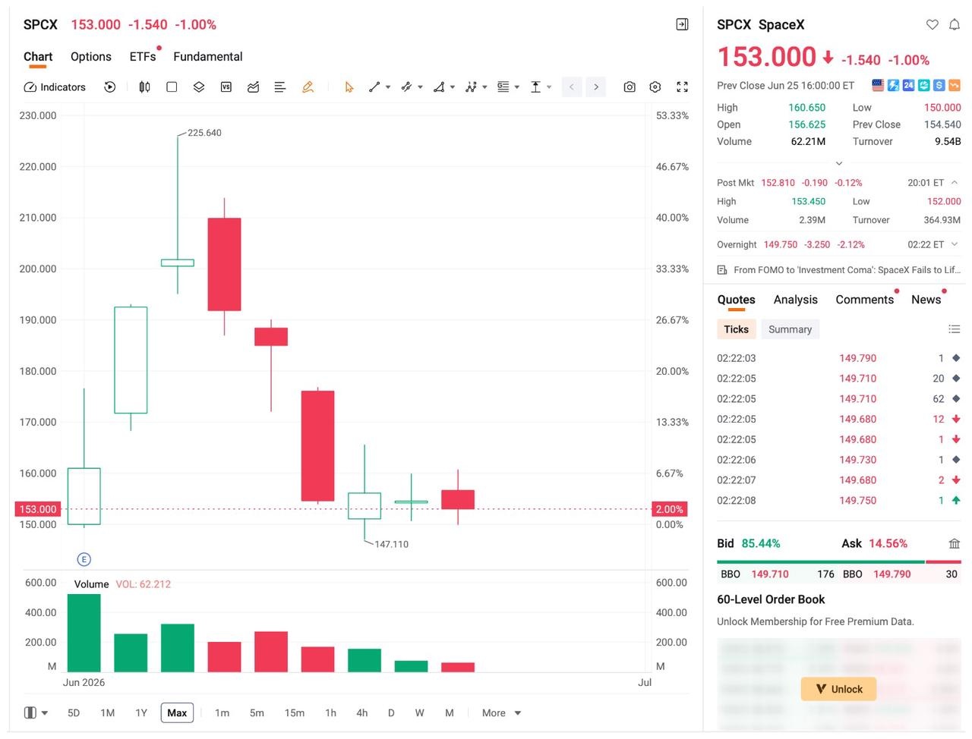Open the trend line tool dropdown arrow
Image resolution: width=972 pixels, height=739 pixels.
point(388,87)
